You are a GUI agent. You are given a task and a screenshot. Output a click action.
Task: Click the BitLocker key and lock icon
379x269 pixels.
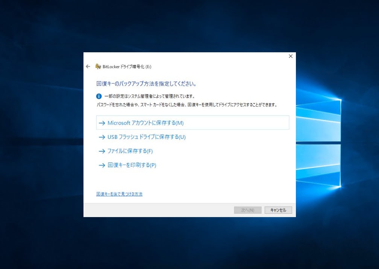click(98, 67)
